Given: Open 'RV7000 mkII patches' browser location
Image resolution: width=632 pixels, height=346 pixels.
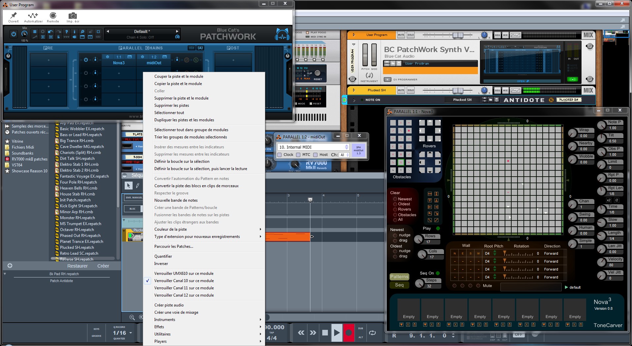Looking at the screenshot, I should pyautogui.click(x=29, y=159).
